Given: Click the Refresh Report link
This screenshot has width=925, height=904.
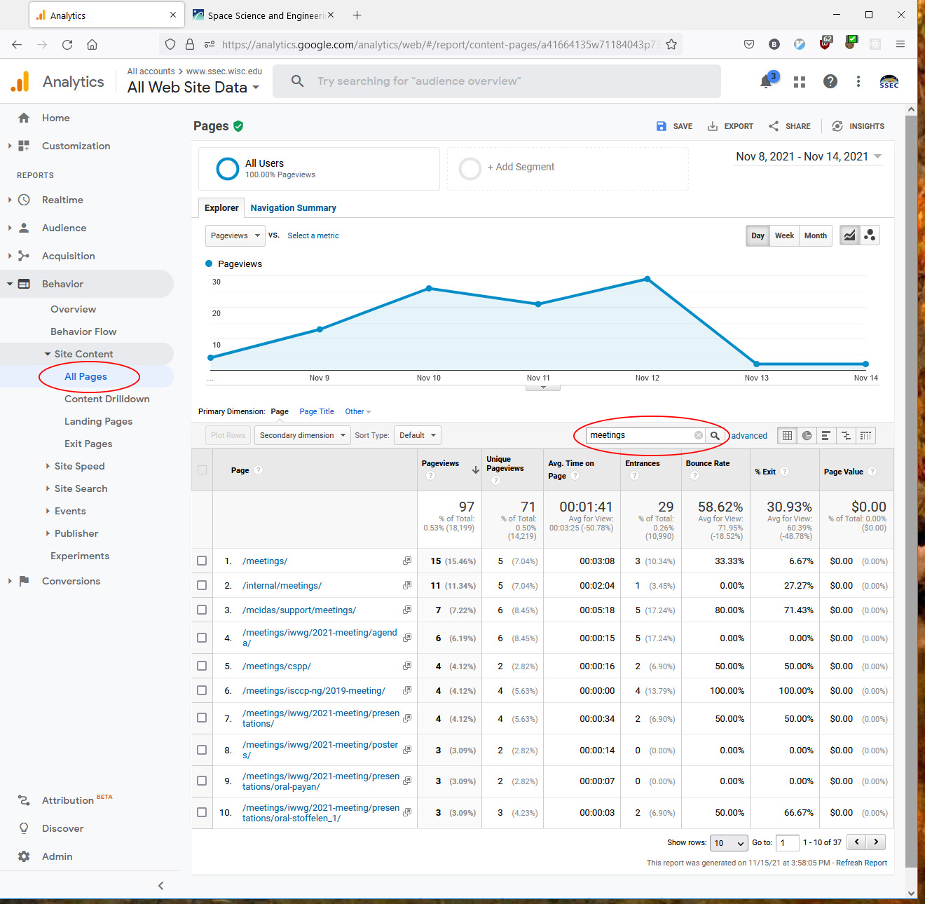Looking at the screenshot, I should [x=861, y=863].
